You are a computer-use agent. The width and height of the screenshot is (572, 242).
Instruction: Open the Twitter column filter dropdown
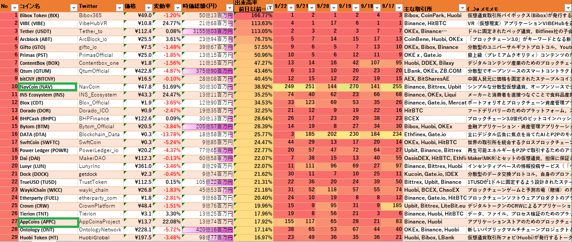pos(119,7)
